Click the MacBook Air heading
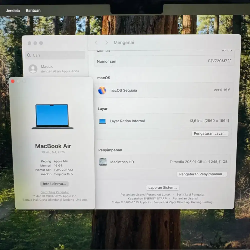This screenshot has height=250, width=250. coord(53,146)
